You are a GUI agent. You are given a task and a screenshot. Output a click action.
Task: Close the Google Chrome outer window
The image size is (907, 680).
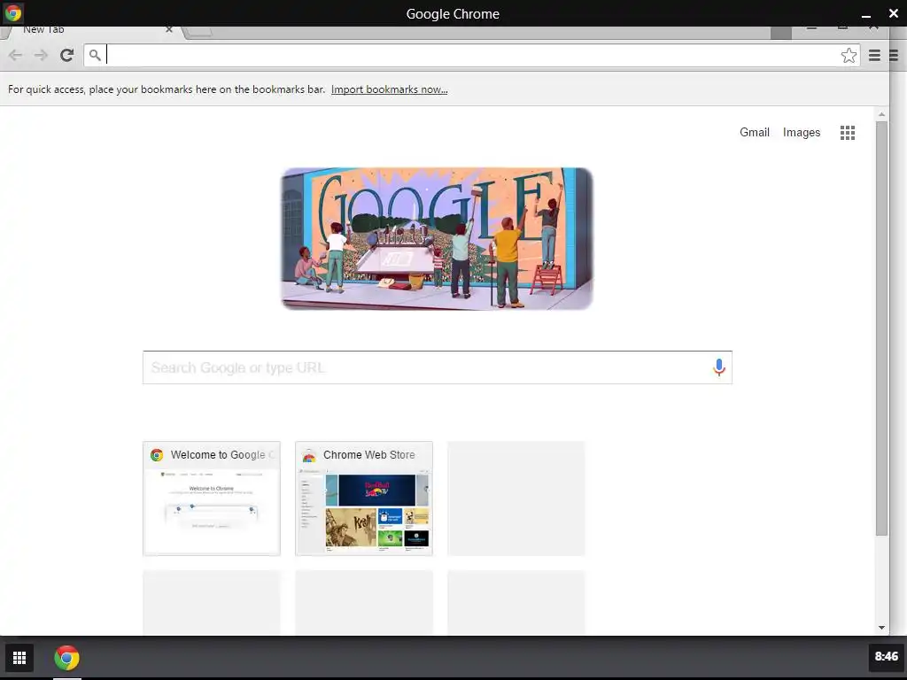(893, 13)
